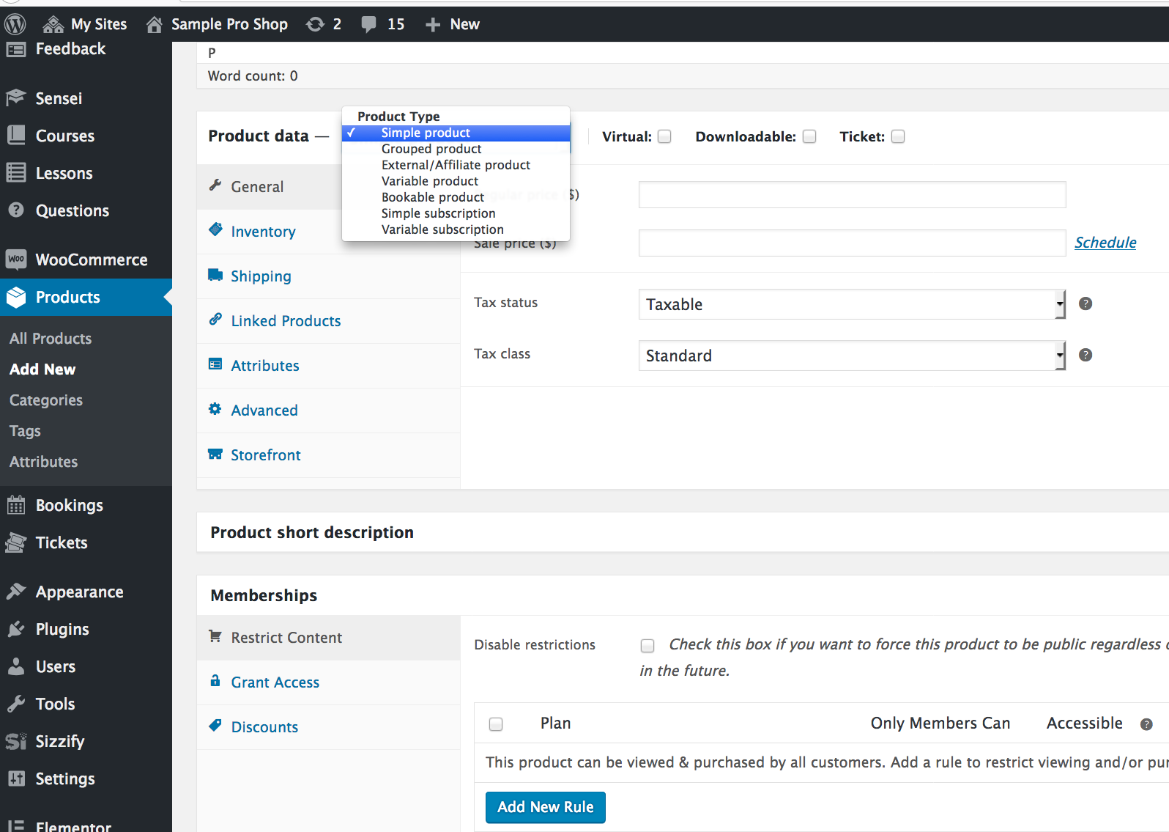1169x832 pixels.
Task: Click the Schedule sale link
Action: click(1105, 243)
